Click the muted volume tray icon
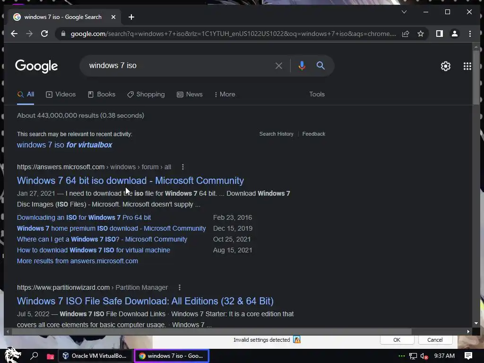This screenshot has width=484, height=363. tap(424, 356)
